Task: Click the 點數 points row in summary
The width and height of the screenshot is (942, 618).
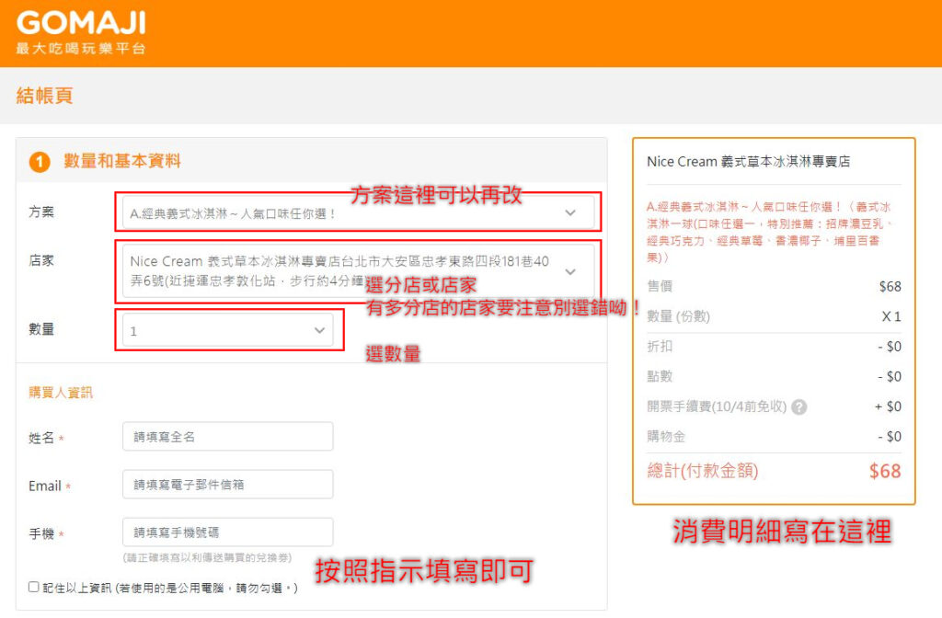Action: coord(773,377)
